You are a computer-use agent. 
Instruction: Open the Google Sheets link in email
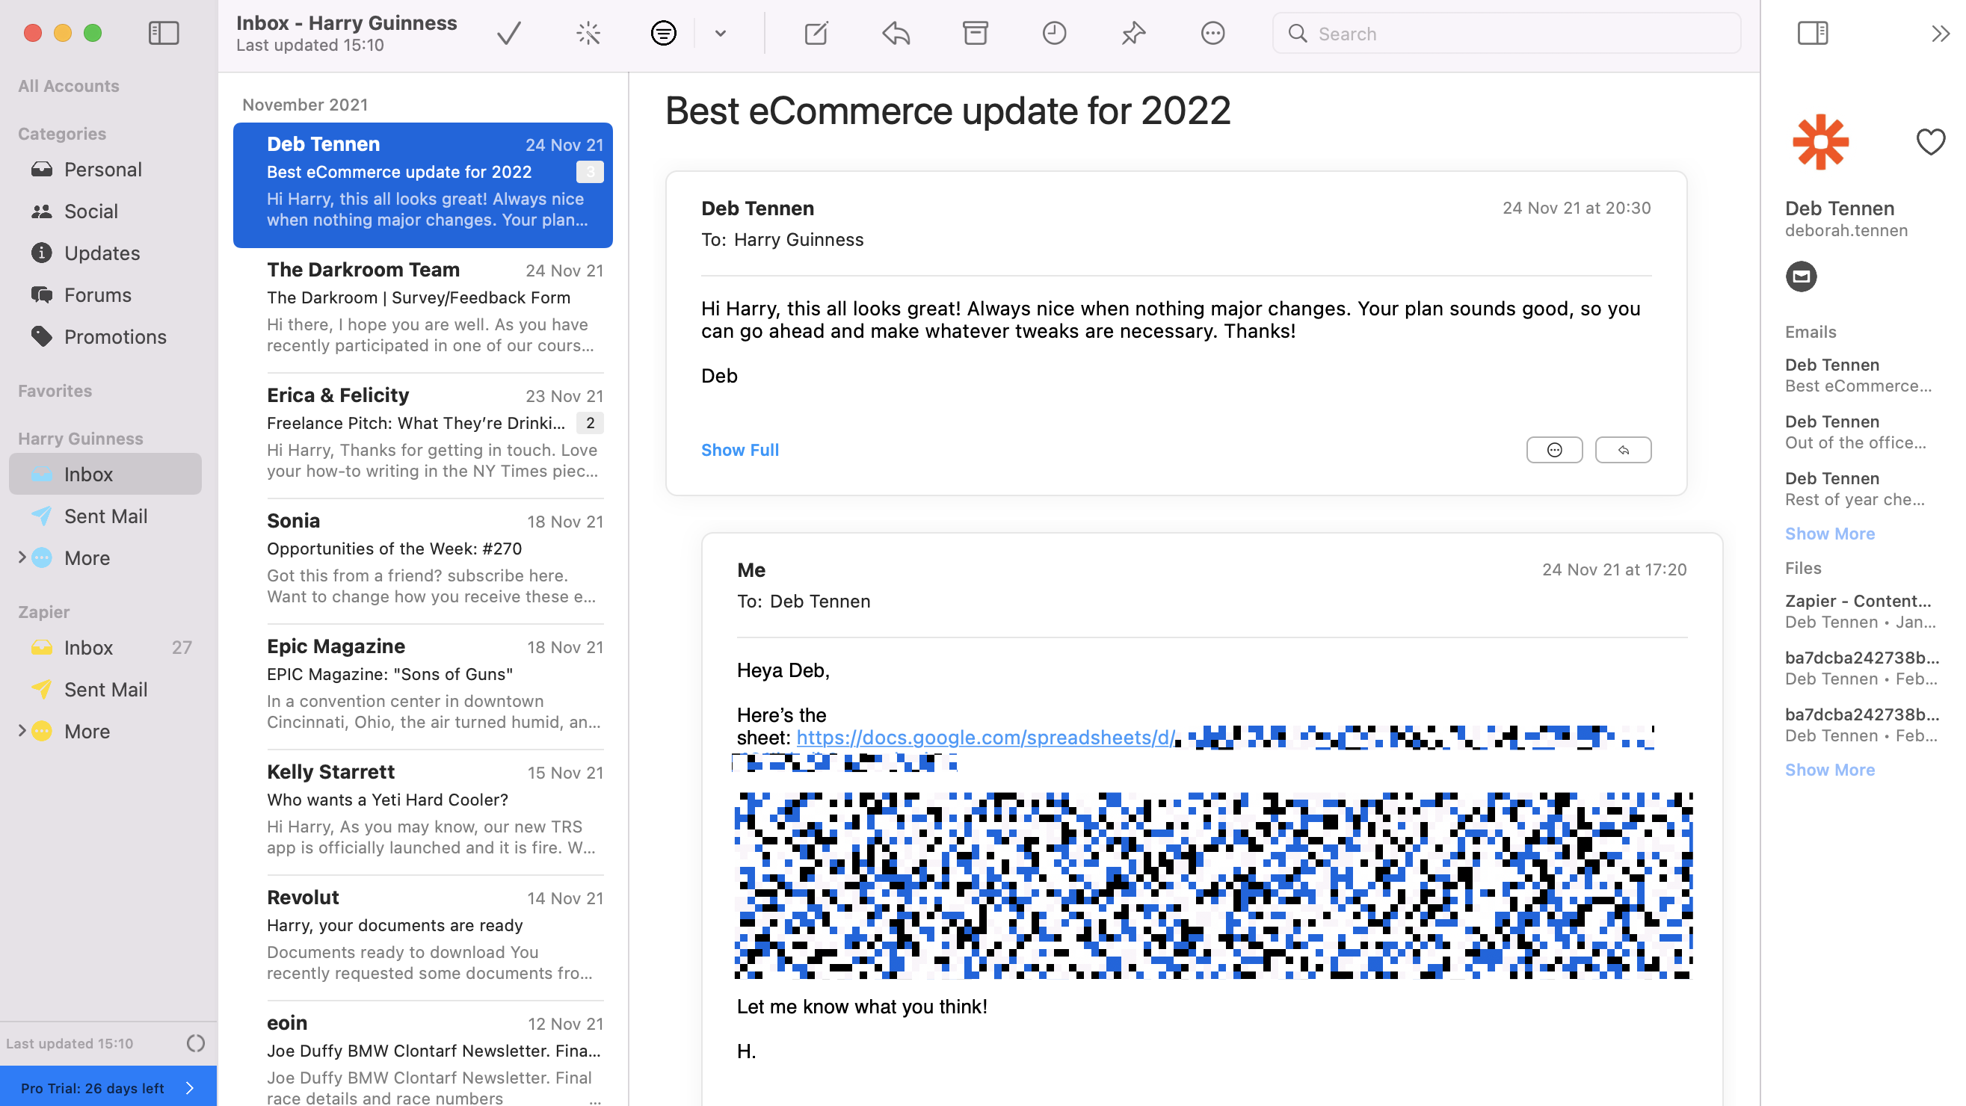tap(987, 738)
